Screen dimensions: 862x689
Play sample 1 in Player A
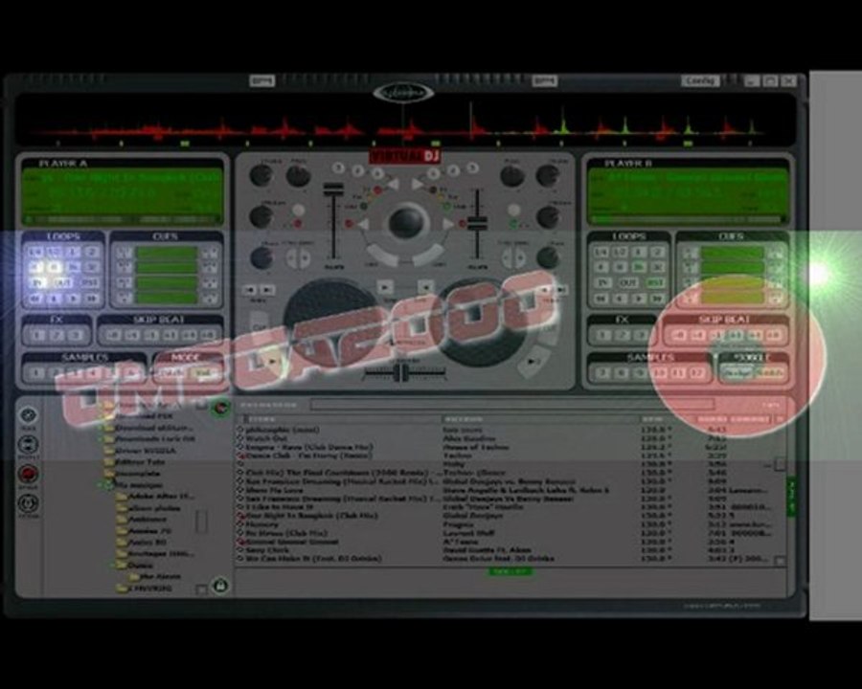36,373
